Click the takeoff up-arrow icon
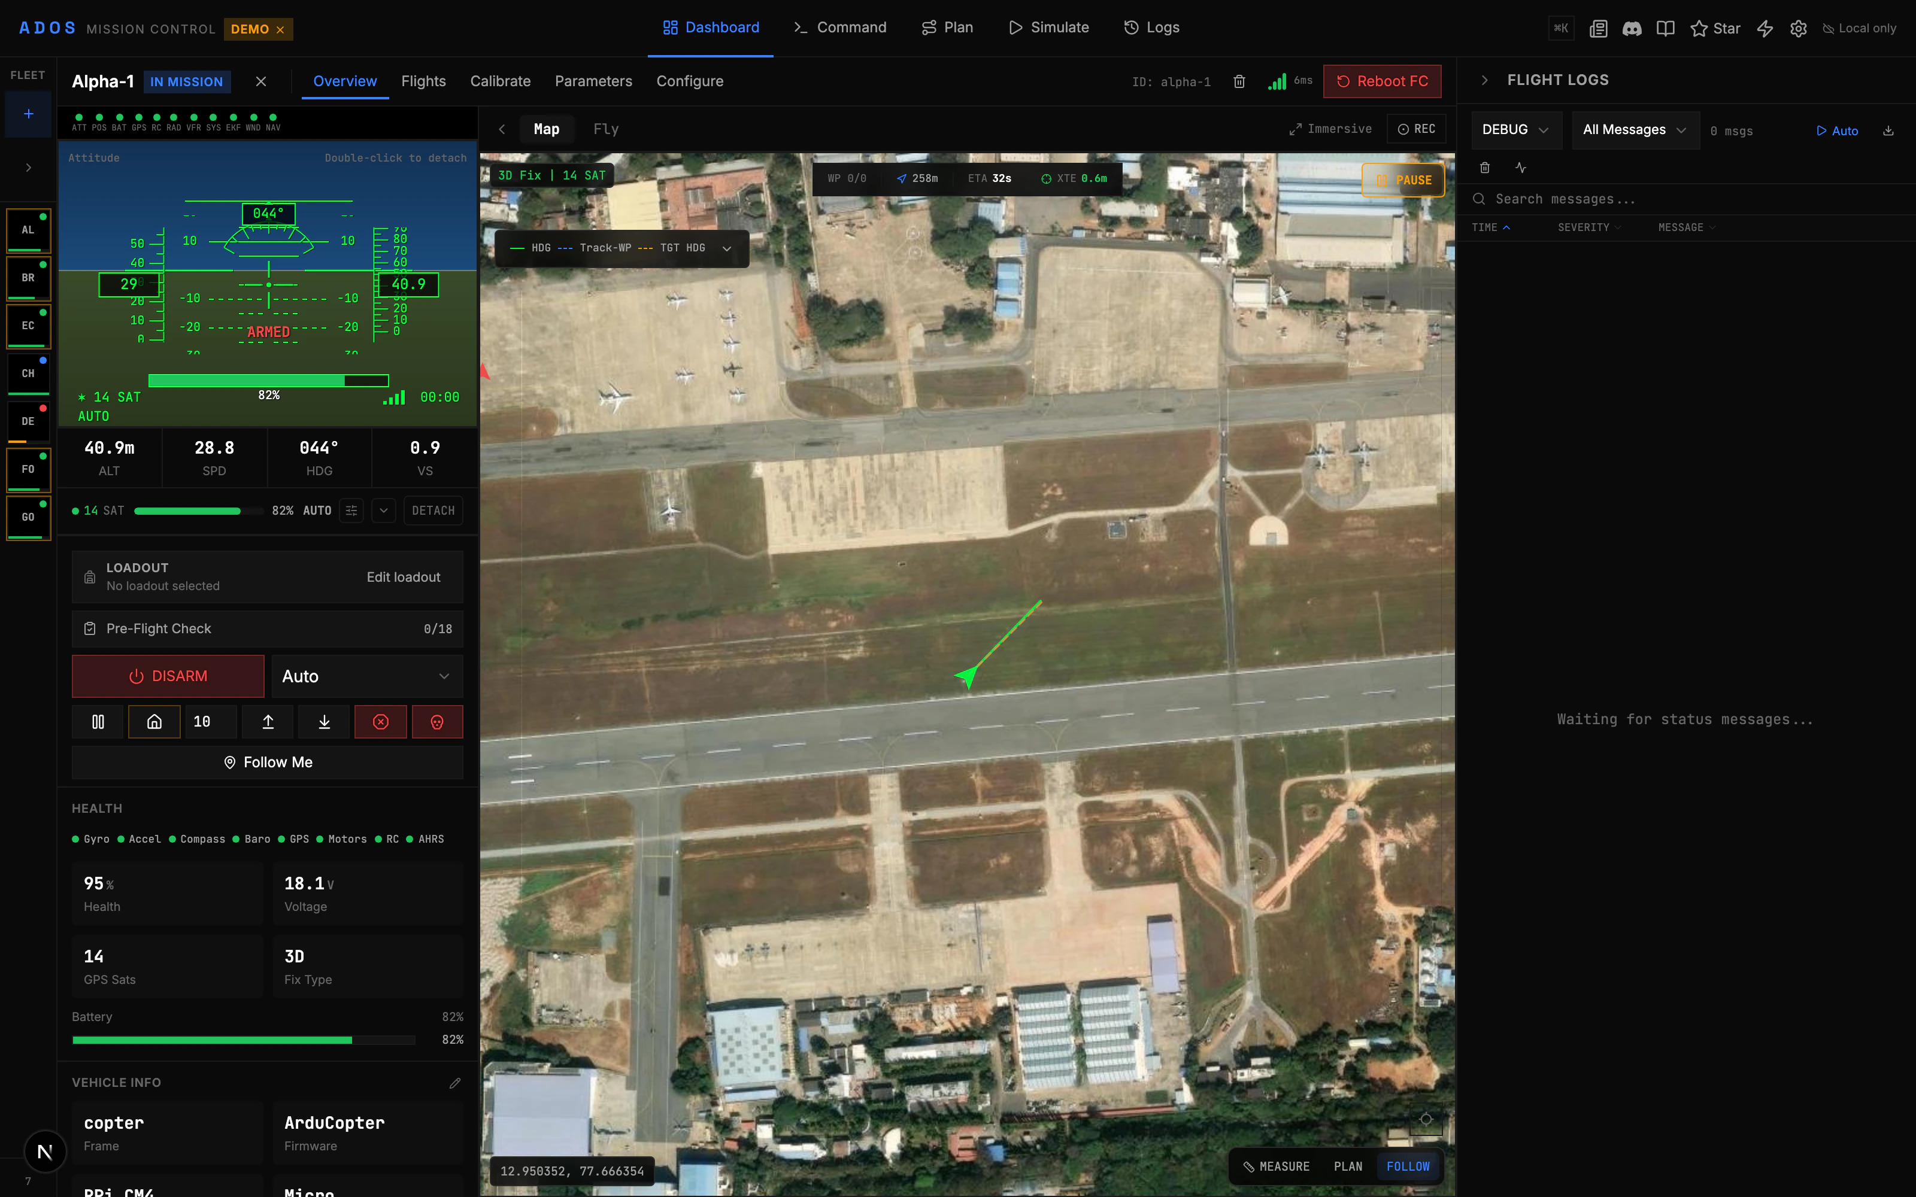Viewport: 1916px width, 1197px height. (x=268, y=722)
